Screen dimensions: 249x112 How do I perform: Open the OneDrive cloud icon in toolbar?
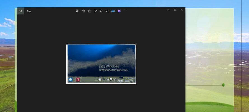(113, 11)
